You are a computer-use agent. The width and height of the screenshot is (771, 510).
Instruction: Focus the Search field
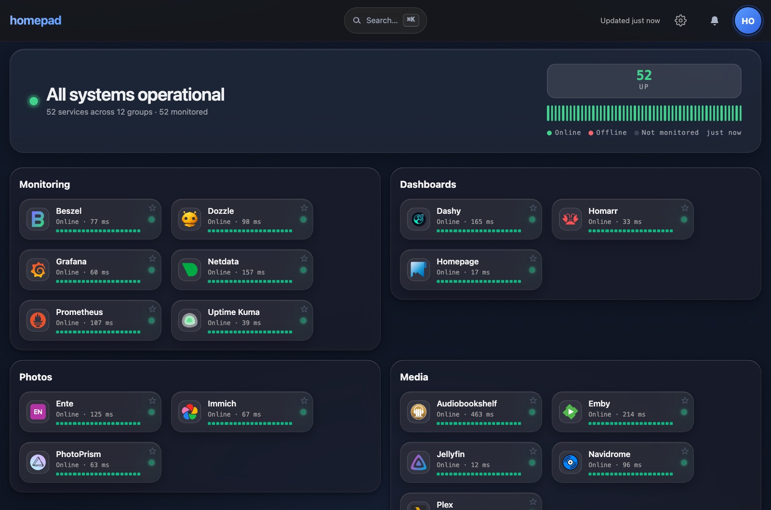point(385,20)
